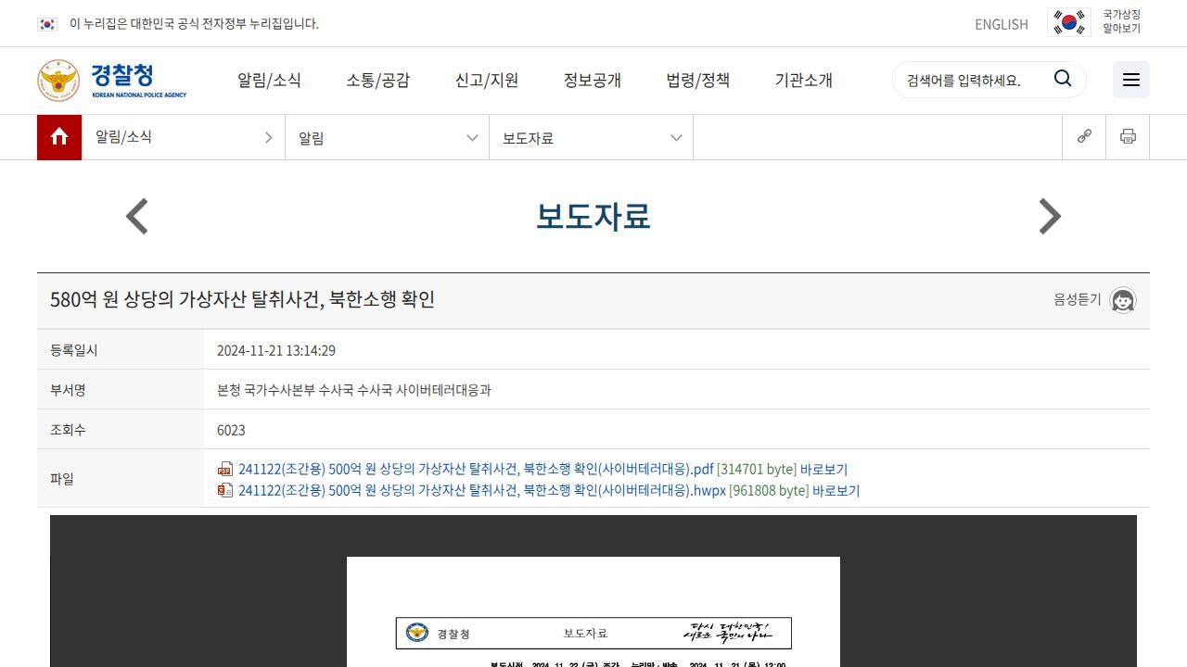Open the 알림/소식 main menu
Viewport: 1187px width, 667px height.
(269, 81)
